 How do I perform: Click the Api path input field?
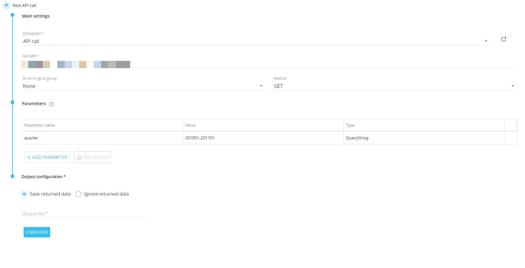(x=303, y=64)
